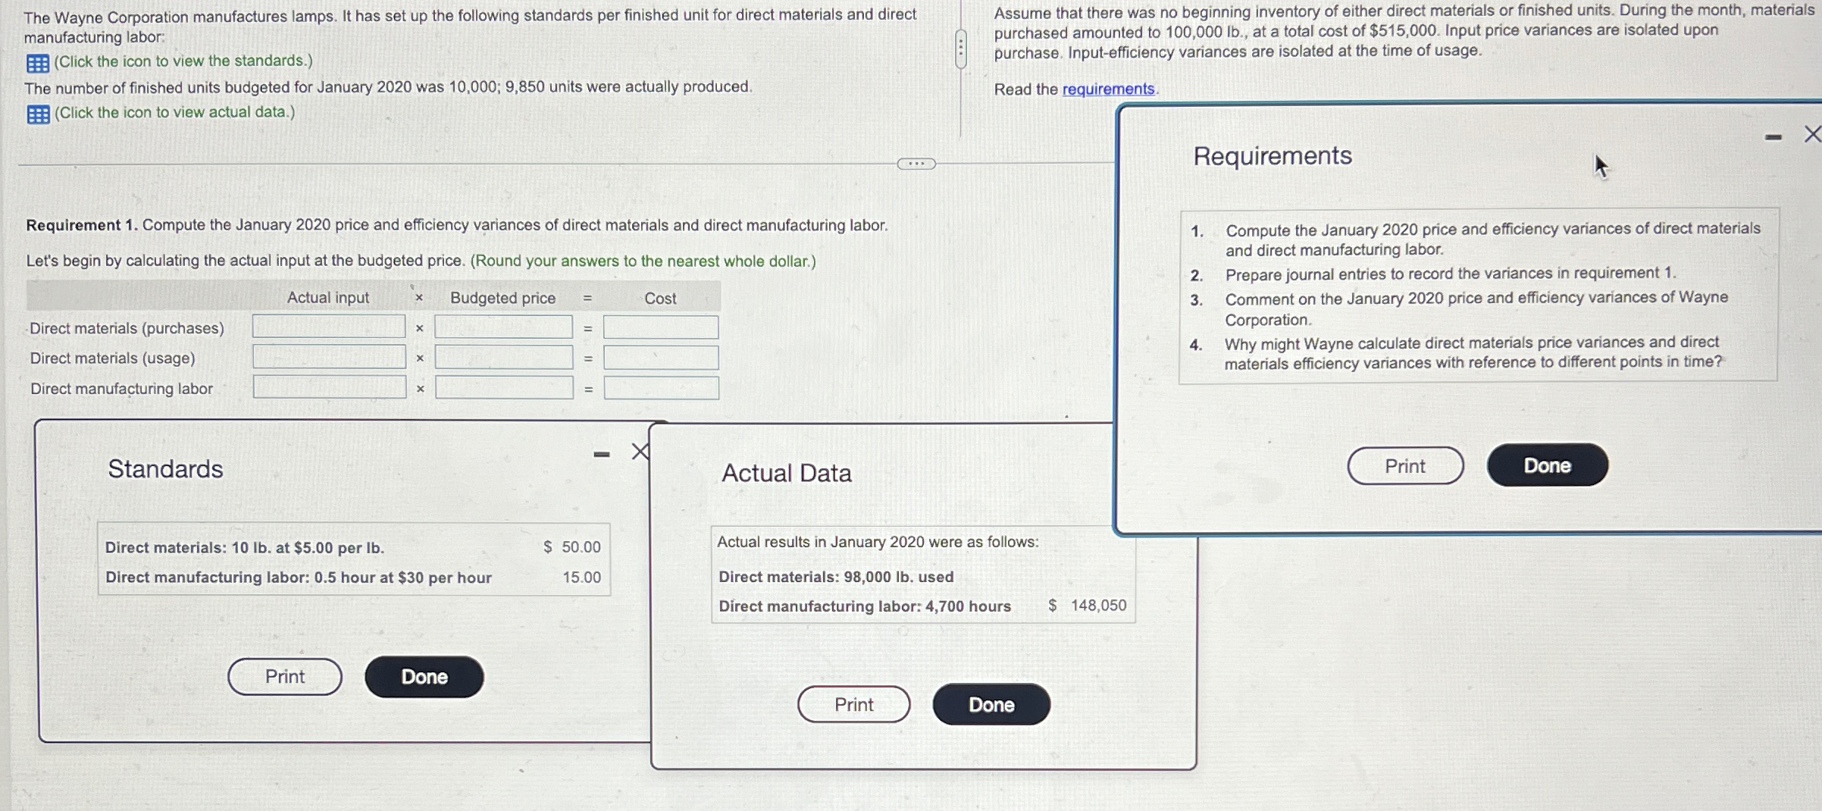Viewport: 1822px width, 811px height.
Task: Close the Requirements dialog
Action: 1811,135
